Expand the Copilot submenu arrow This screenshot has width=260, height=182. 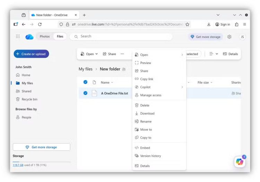[x=182, y=87]
